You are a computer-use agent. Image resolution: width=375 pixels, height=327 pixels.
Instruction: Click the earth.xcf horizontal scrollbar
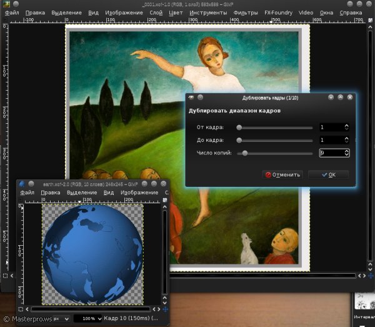91,309
